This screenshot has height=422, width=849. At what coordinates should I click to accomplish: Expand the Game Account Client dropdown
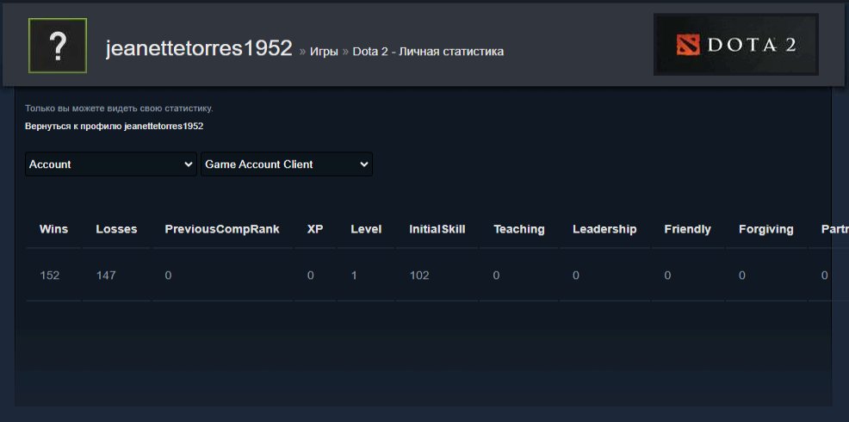(286, 164)
